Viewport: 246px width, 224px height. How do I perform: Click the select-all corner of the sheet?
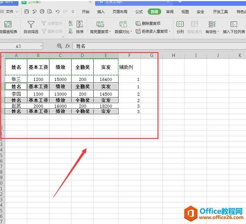[3, 55]
